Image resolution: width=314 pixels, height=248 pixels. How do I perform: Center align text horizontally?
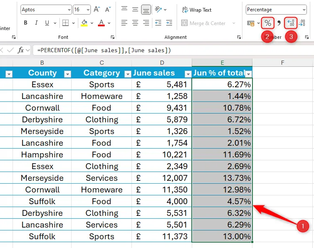135,23
